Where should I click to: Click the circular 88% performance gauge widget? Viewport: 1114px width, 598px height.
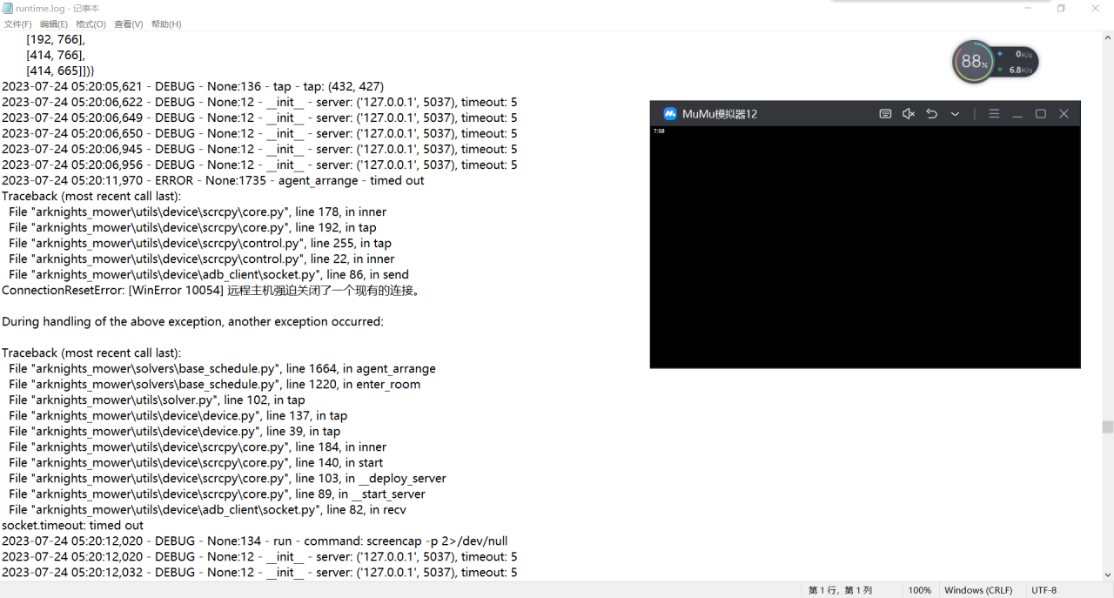[x=973, y=61]
